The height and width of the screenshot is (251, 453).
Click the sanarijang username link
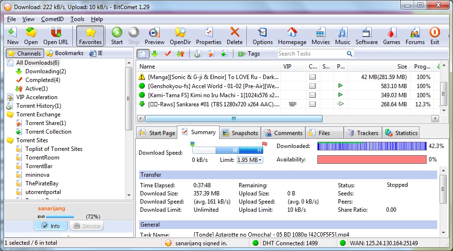[x=51, y=208]
